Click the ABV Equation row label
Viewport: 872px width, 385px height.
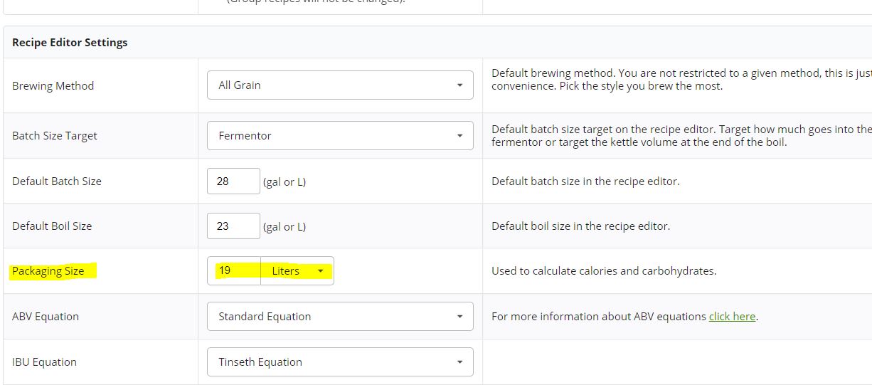[46, 317]
